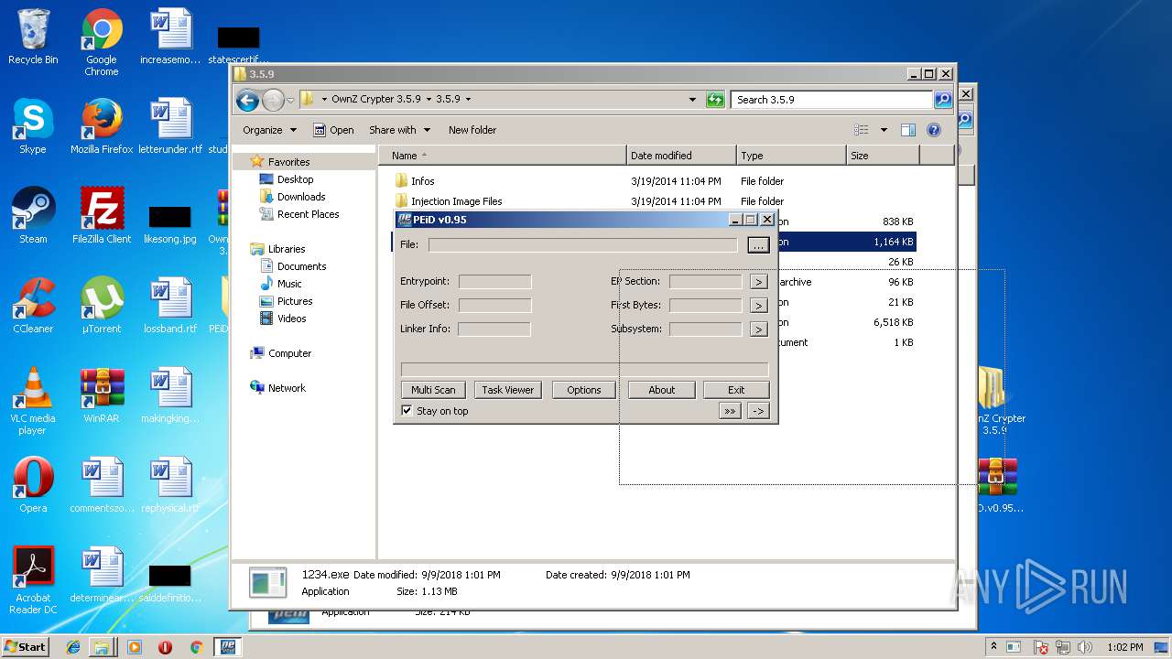1172x659 pixels.
Task: Select Network in navigation pane
Action: (287, 388)
